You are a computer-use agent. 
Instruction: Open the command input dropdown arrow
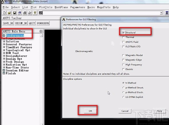(x=161, y=13)
